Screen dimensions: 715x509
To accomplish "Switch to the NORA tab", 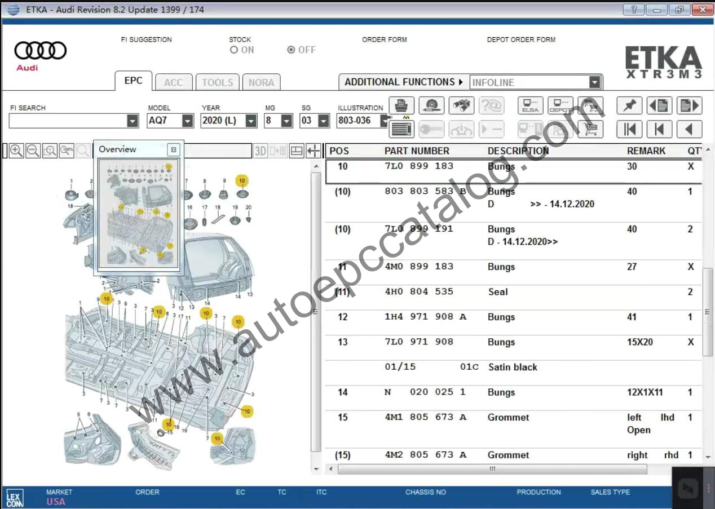I will [x=261, y=82].
